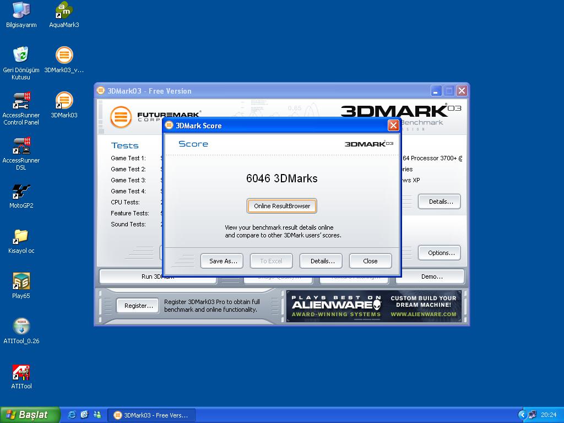Open the Online ResultBrowser
The height and width of the screenshot is (423, 564).
(x=281, y=206)
